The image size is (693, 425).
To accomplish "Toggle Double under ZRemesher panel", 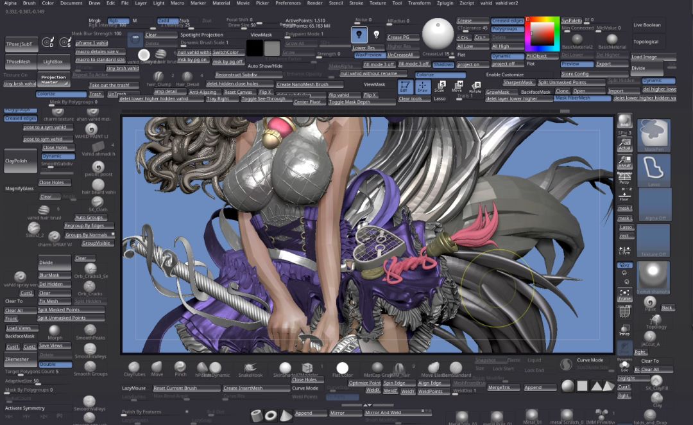I will (x=55, y=365).
